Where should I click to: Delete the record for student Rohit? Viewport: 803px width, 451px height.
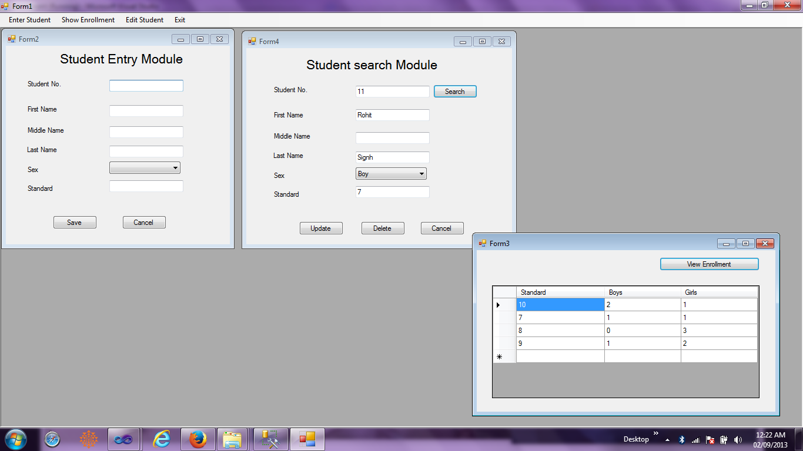383,228
